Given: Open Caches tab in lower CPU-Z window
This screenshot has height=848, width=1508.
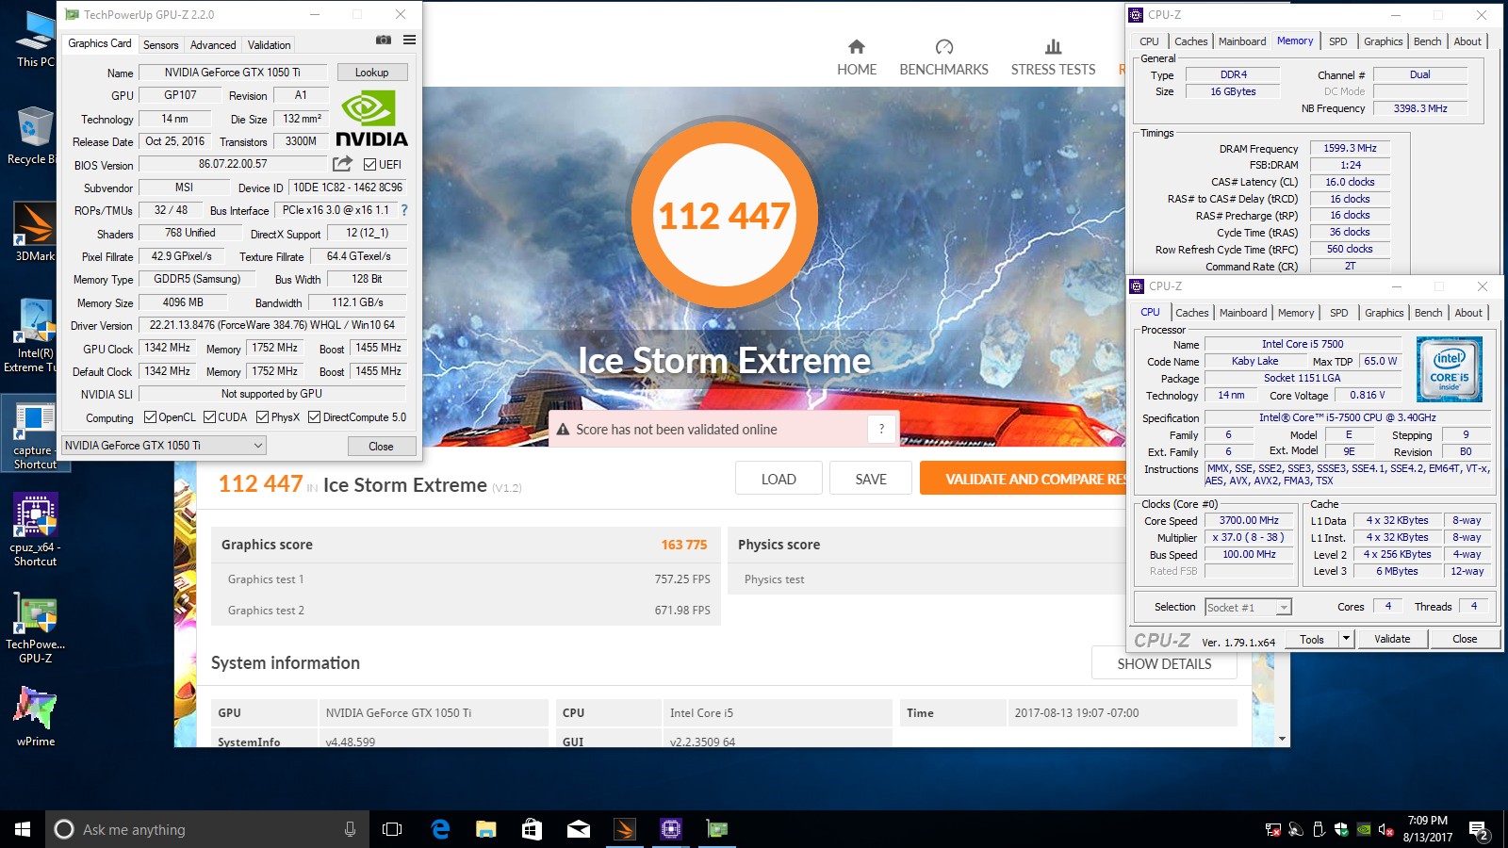Looking at the screenshot, I should [x=1191, y=313].
